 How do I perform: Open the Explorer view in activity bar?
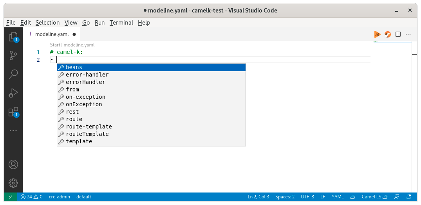13,37
